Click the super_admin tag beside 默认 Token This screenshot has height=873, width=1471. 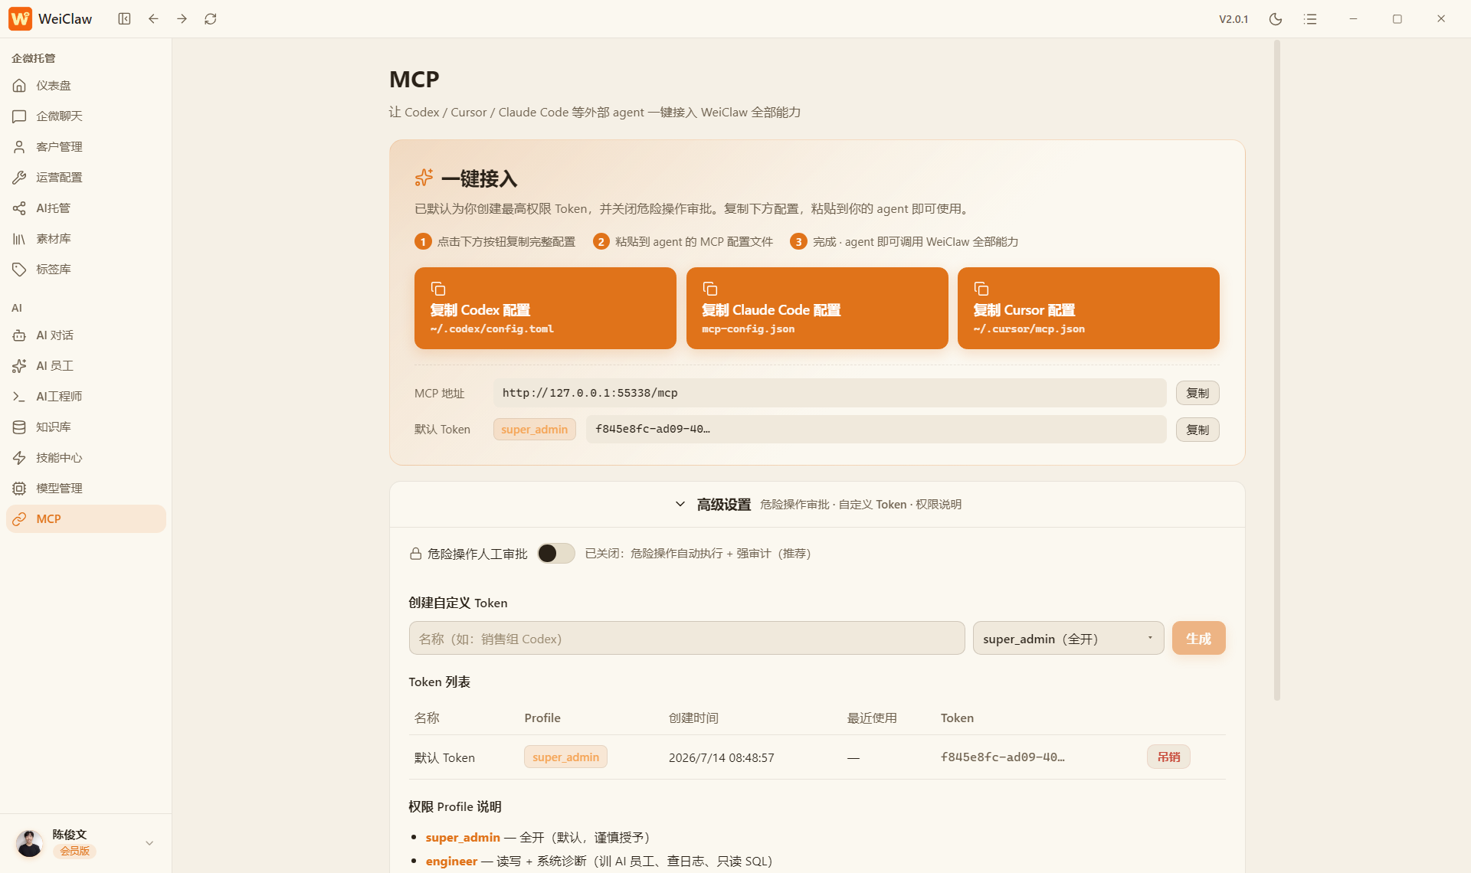click(x=534, y=430)
